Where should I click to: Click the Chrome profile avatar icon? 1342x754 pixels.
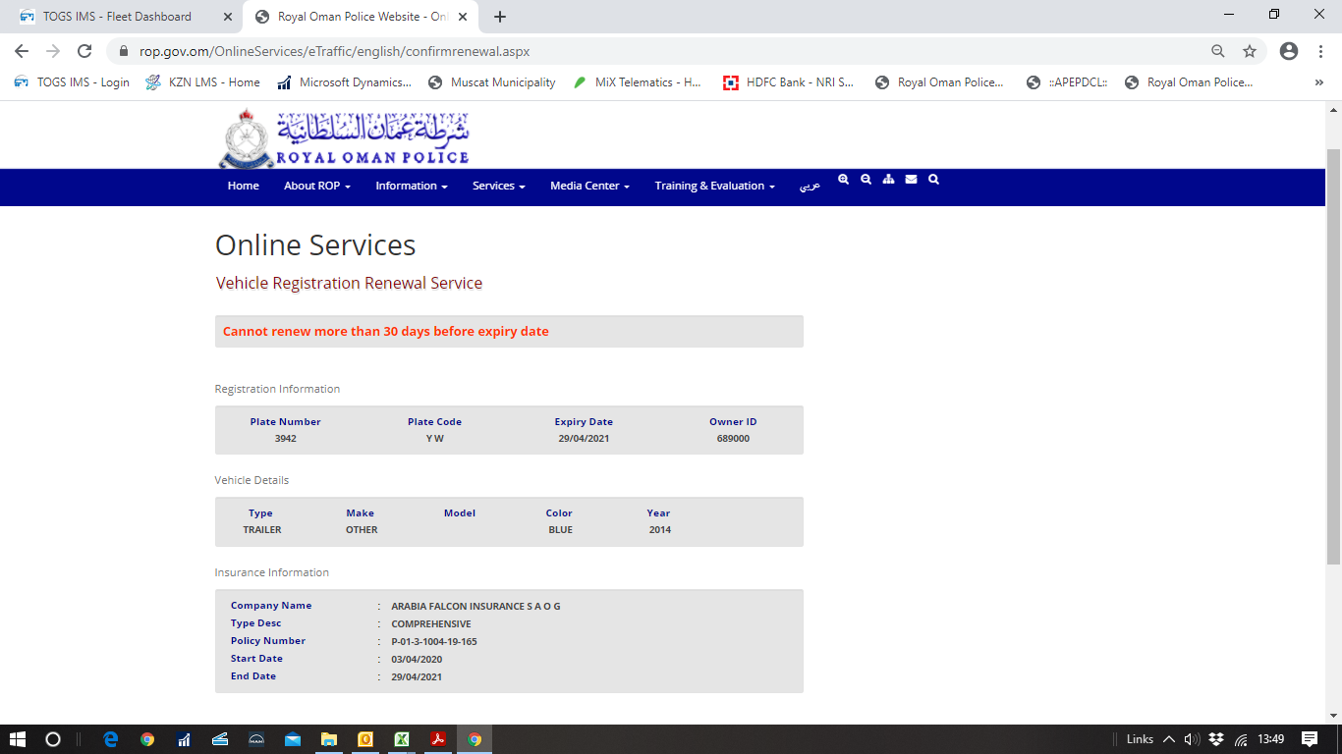click(1289, 51)
